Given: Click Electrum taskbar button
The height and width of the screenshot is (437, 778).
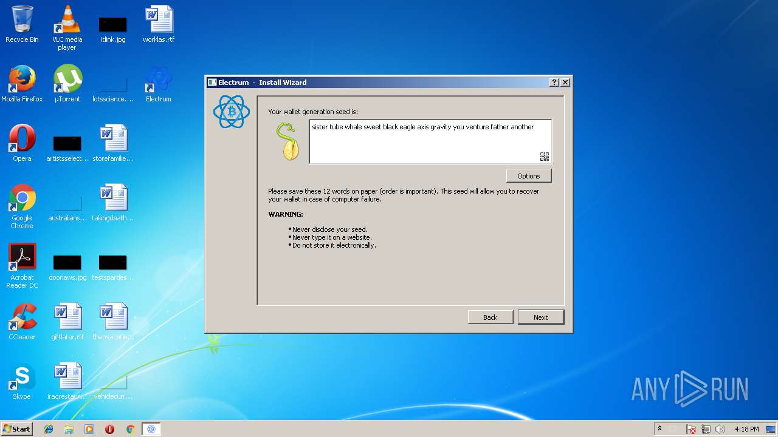Looking at the screenshot, I should pos(151,429).
